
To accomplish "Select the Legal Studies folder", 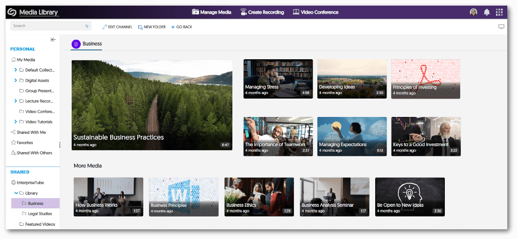I will pyautogui.click(x=36, y=213).
